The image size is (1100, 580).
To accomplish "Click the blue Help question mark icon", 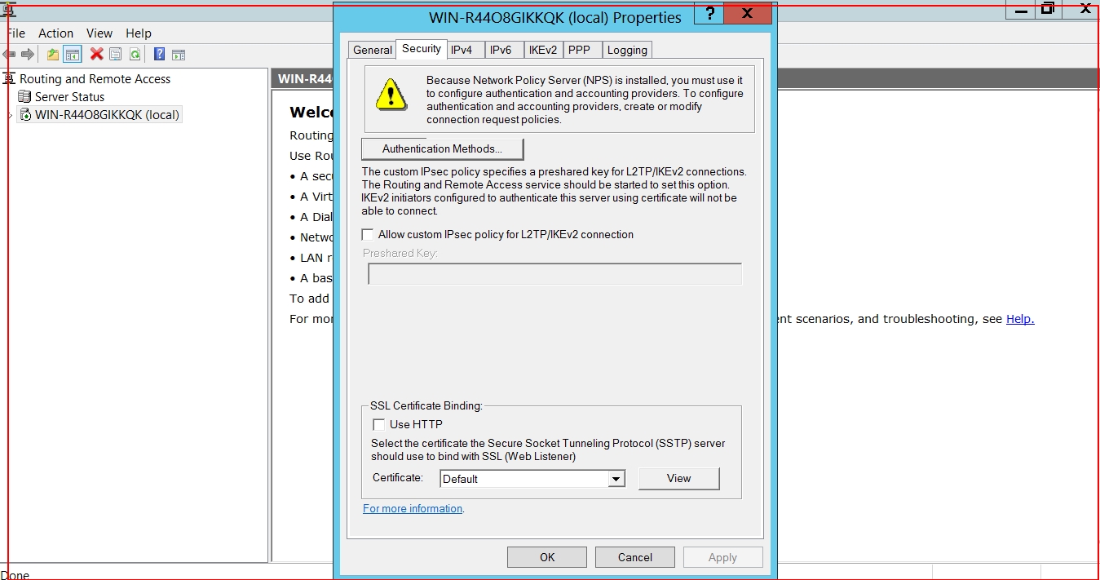I will click(x=159, y=55).
